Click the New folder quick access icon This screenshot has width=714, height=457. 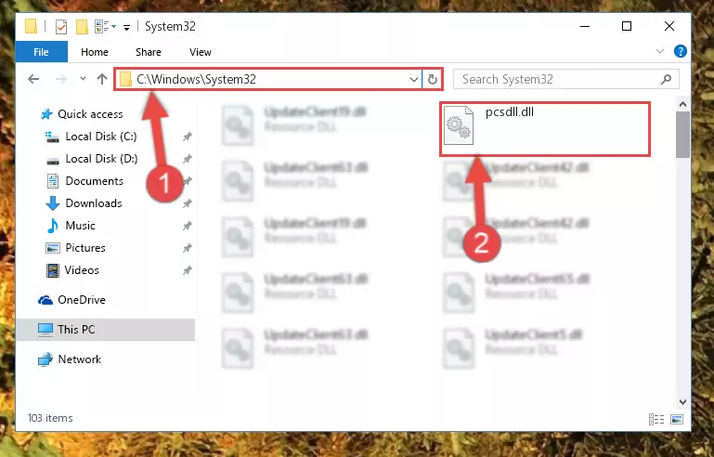point(82,26)
